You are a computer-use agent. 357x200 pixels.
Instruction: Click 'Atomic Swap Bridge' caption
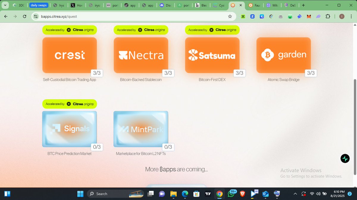(284, 80)
